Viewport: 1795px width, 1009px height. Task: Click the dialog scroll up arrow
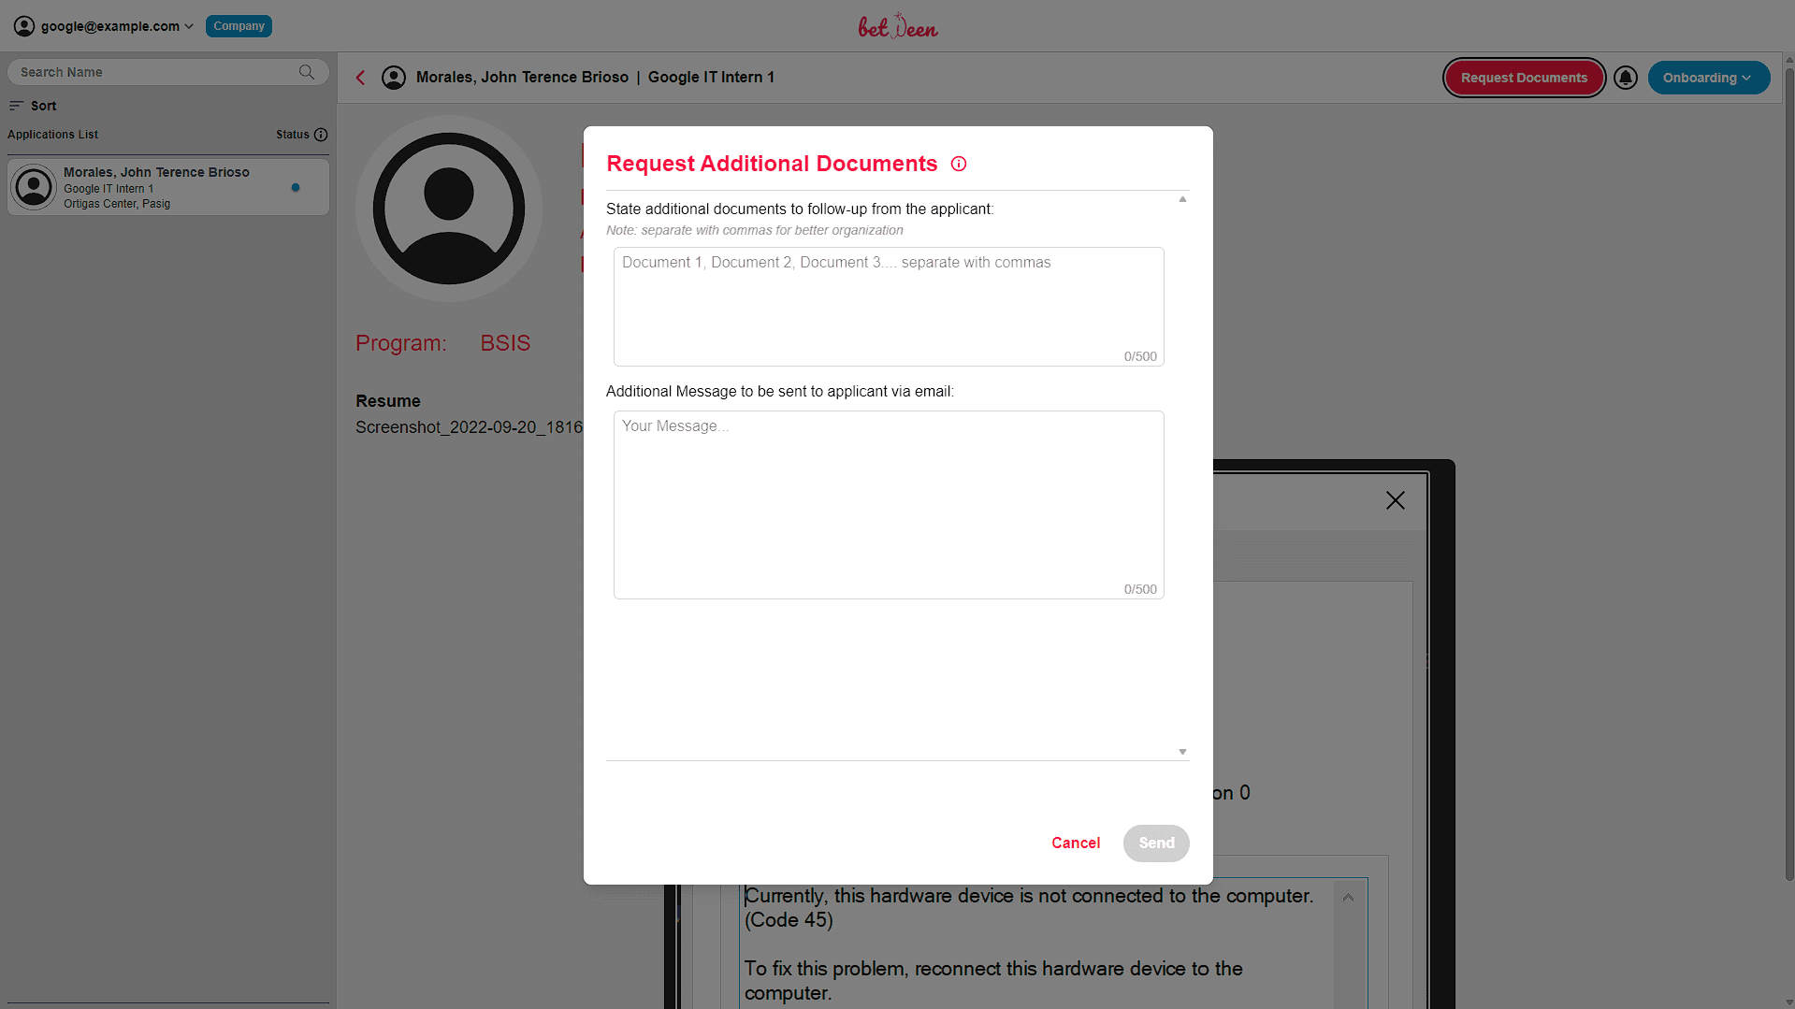1182,199
